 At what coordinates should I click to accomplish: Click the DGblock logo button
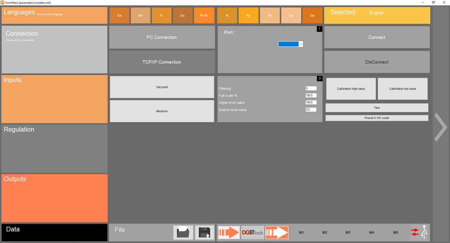[x=252, y=232]
